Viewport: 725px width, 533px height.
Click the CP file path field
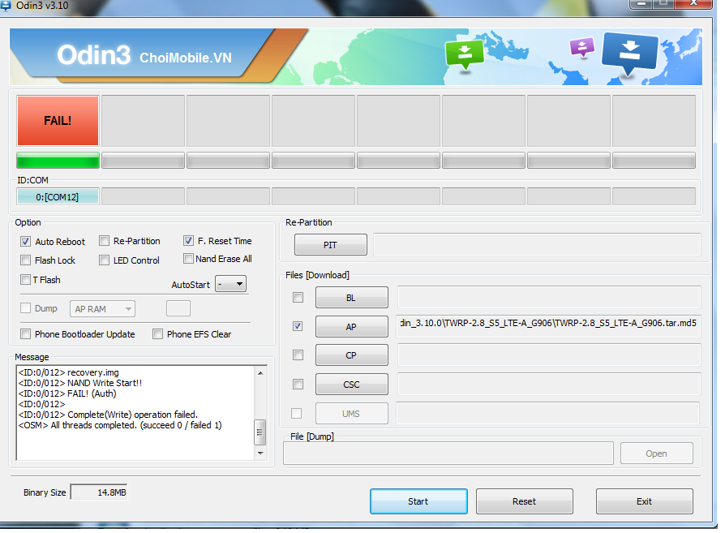click(x=549, y=355)
